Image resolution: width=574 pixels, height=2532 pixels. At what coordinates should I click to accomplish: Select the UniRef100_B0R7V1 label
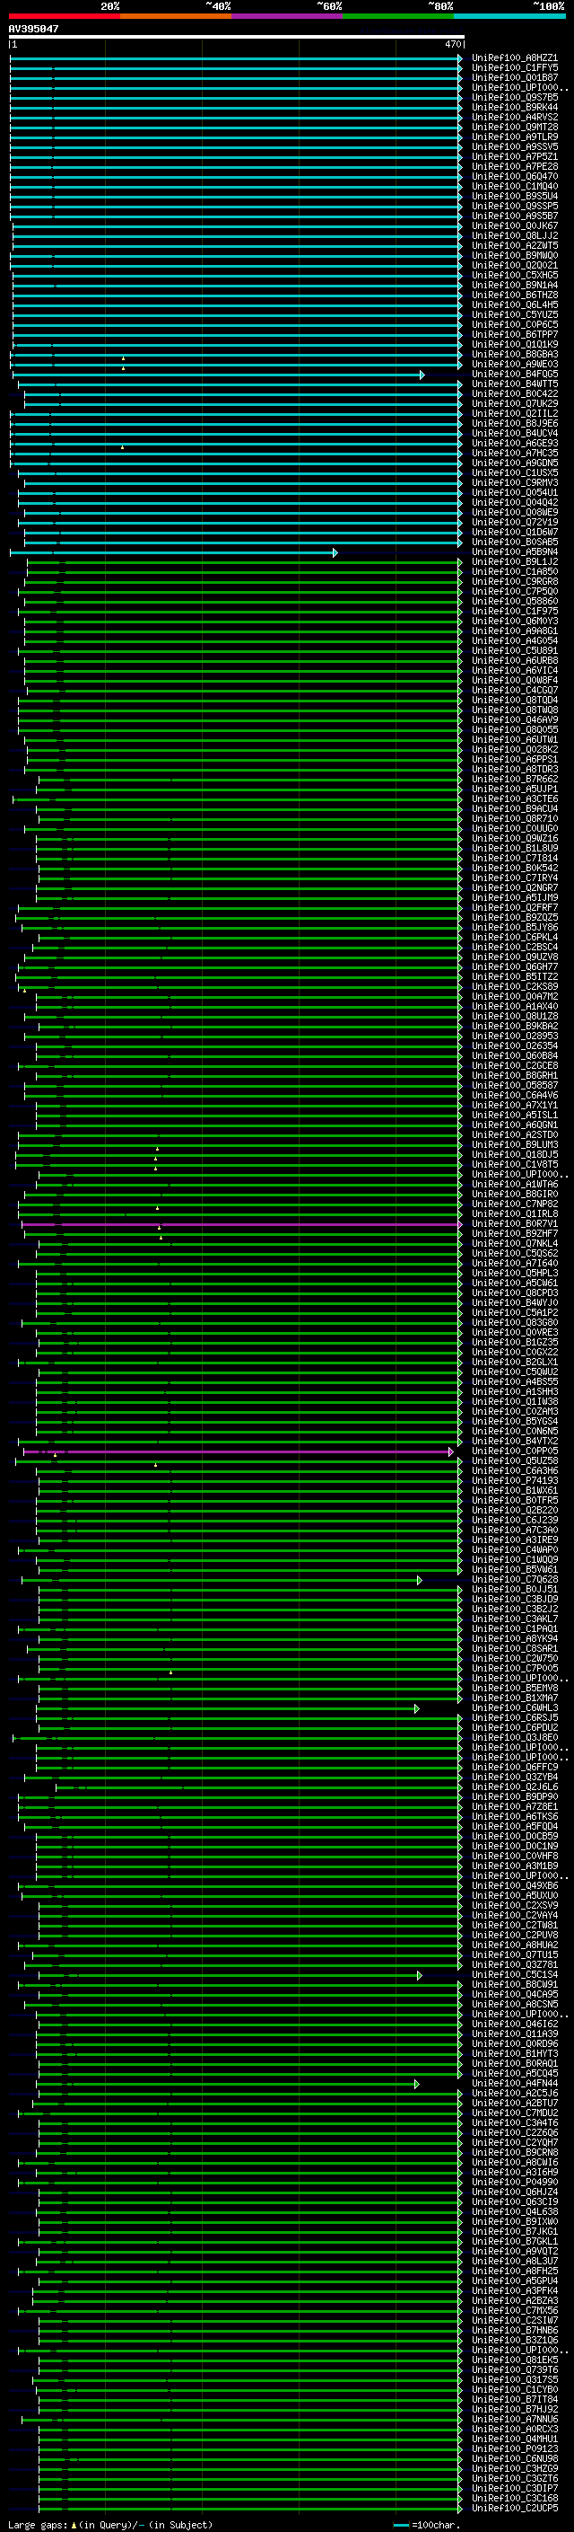point(514,1225)
